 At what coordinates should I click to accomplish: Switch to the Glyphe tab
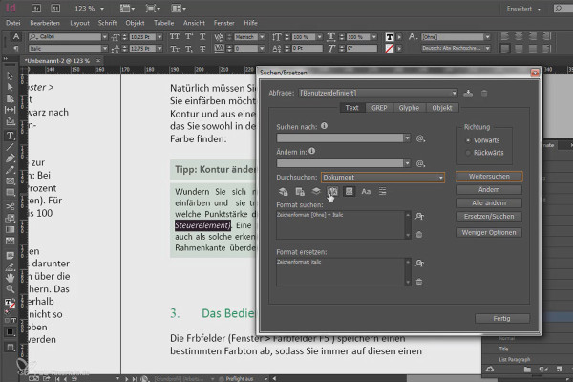point(409,108)
